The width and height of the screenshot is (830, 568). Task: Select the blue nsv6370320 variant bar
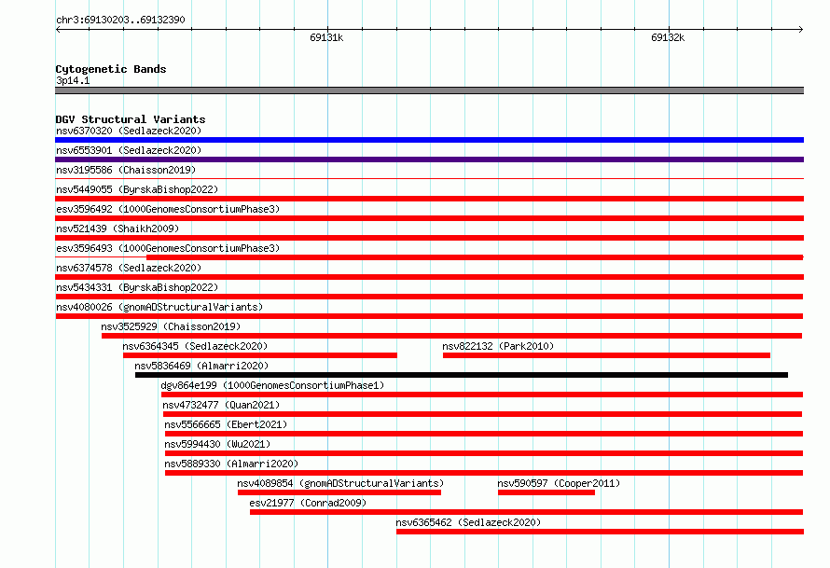[429, 140]
